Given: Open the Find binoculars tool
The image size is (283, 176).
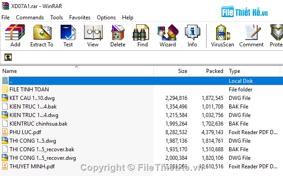Looking at the screenshot, I should click(x=142, y=36).
